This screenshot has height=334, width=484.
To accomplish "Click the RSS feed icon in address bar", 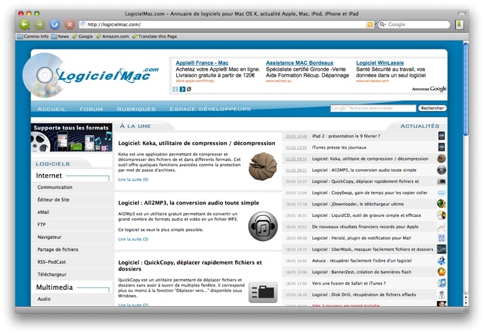I will [369, 24].
